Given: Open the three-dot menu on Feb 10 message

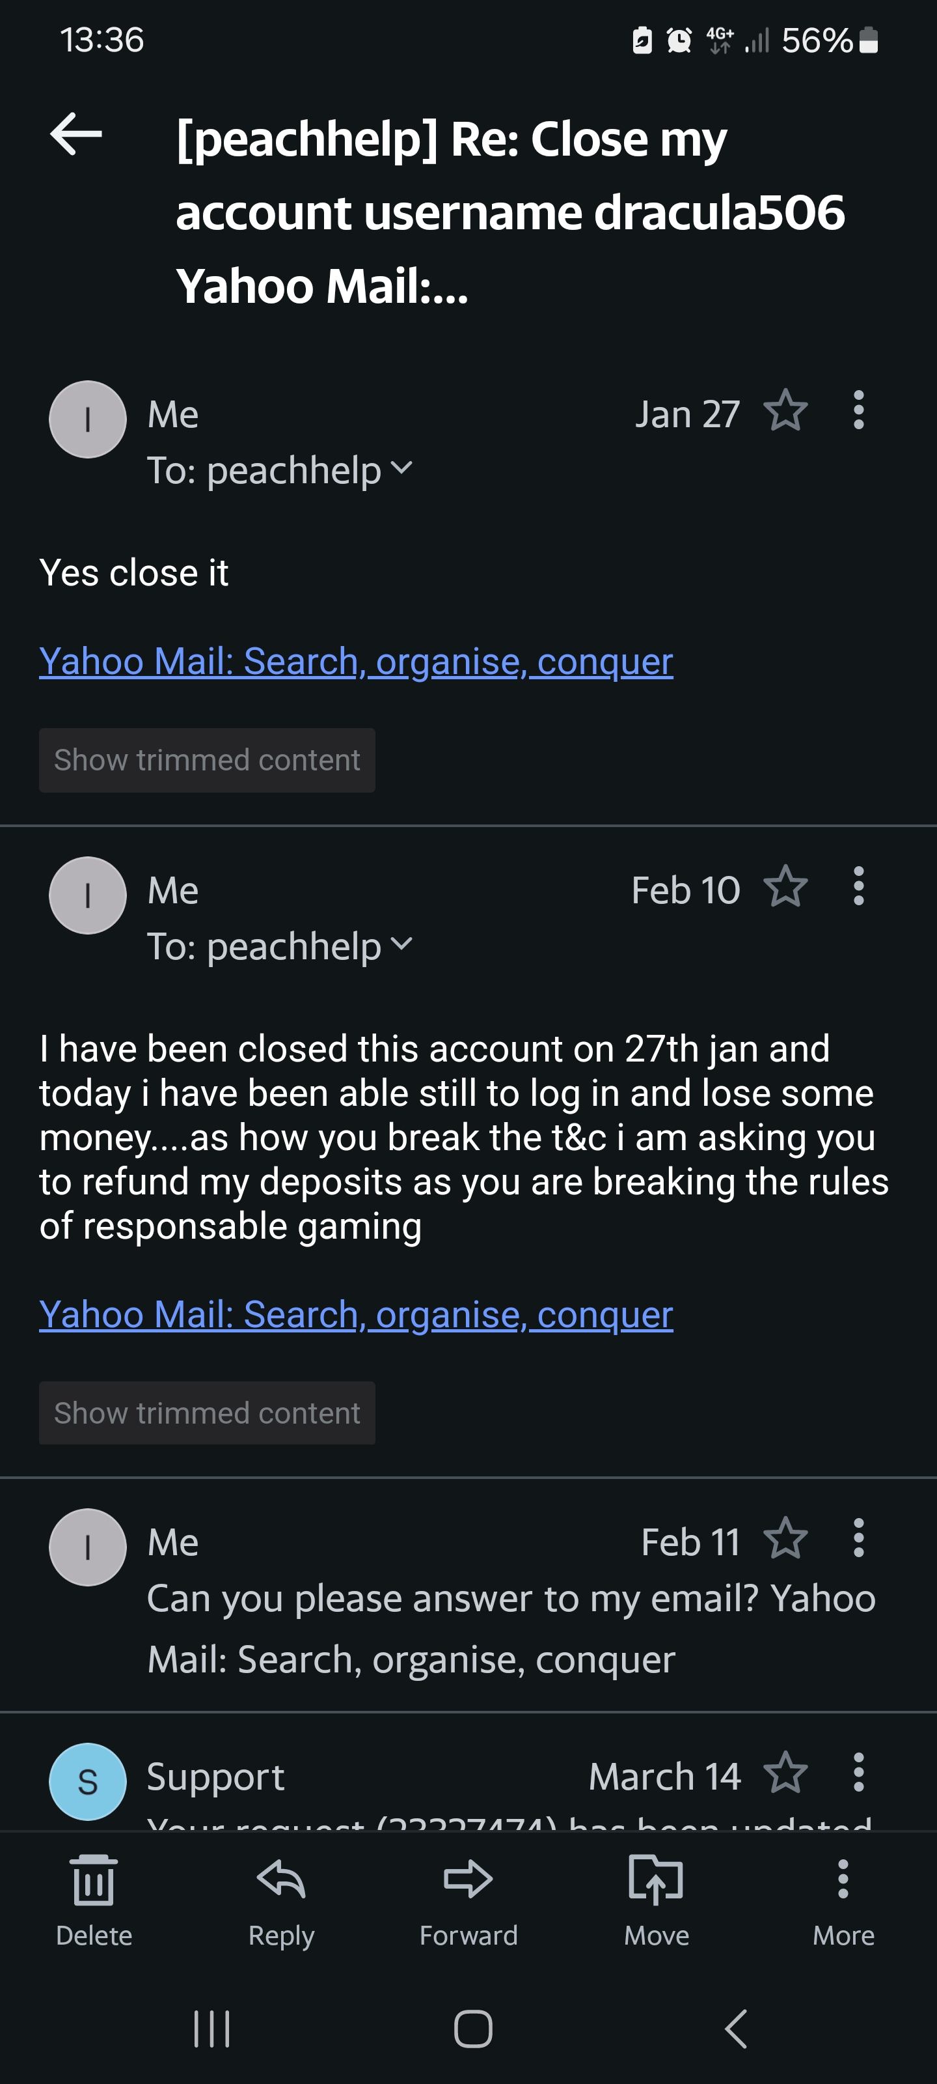Looking at the screenshot, I should [x=858, y=886].
